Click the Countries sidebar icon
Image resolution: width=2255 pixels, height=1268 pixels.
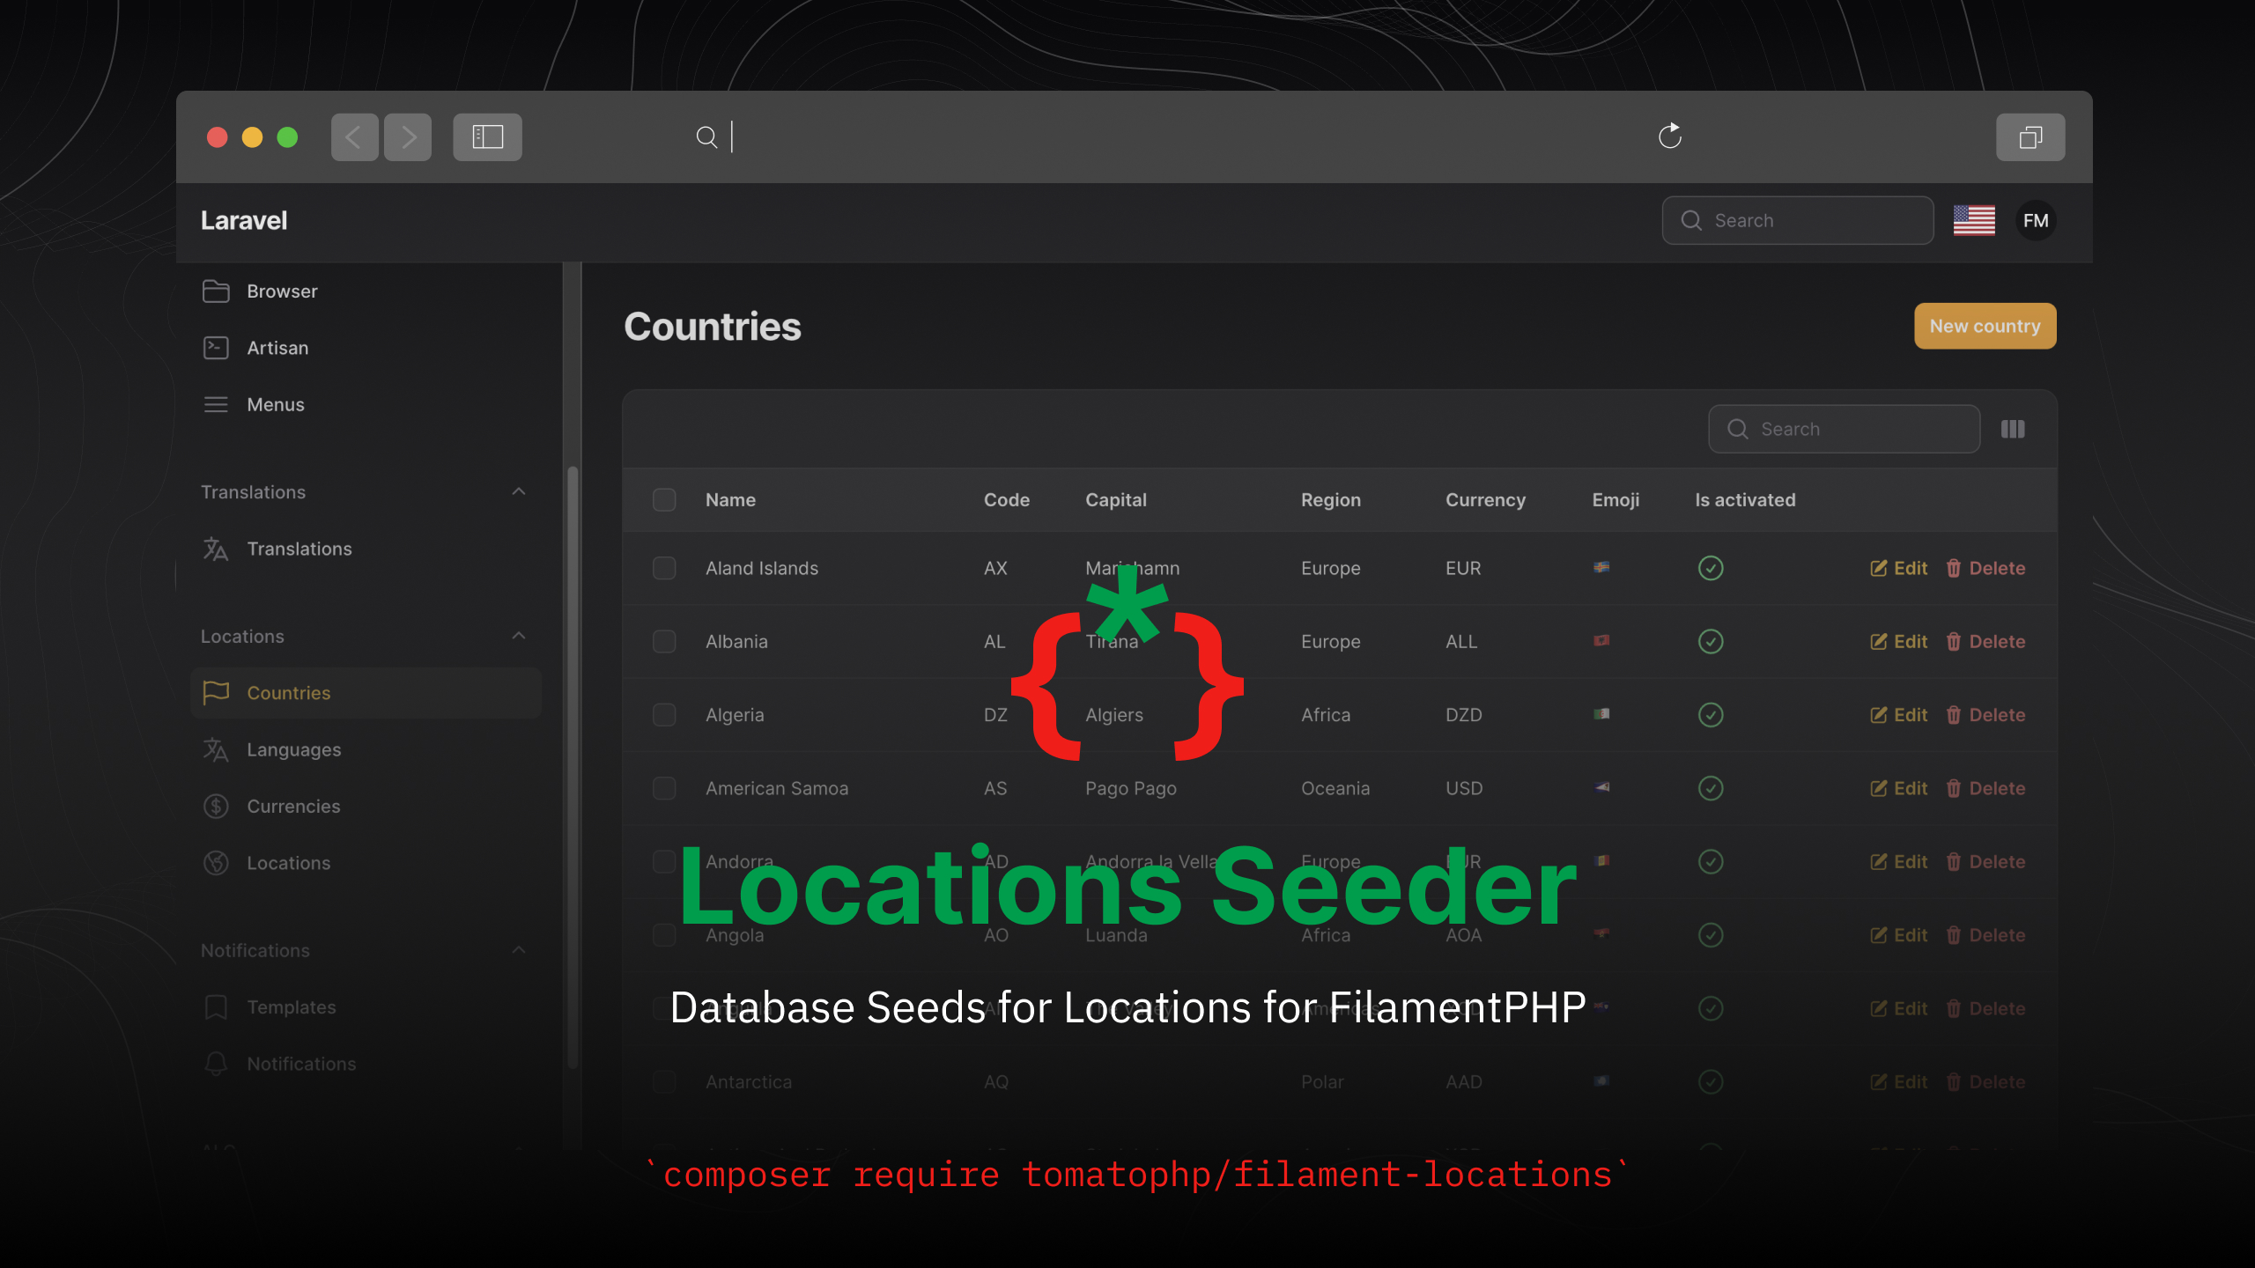coord(214,692)
